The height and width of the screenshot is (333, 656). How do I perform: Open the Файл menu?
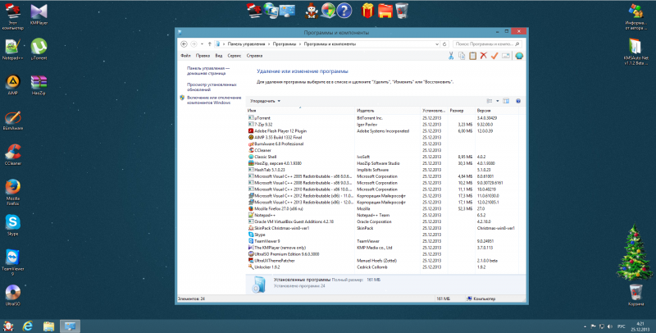(185, 56)
